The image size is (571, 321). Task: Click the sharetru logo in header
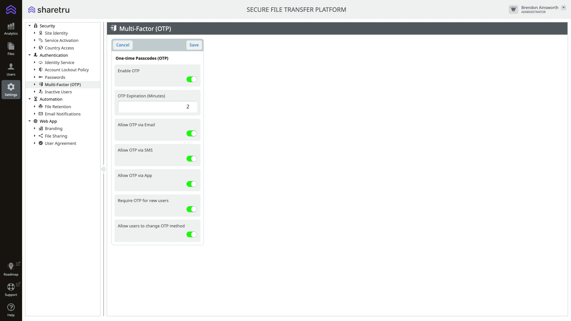coord(49,10)
